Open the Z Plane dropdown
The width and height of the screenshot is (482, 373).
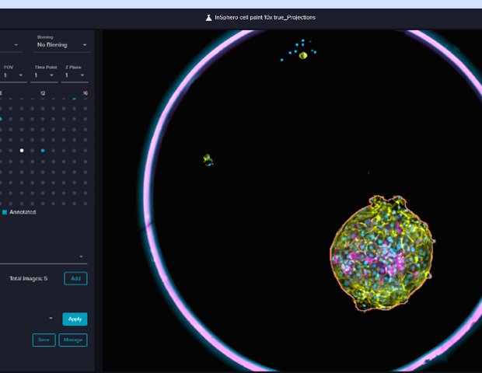click(75, 75)
